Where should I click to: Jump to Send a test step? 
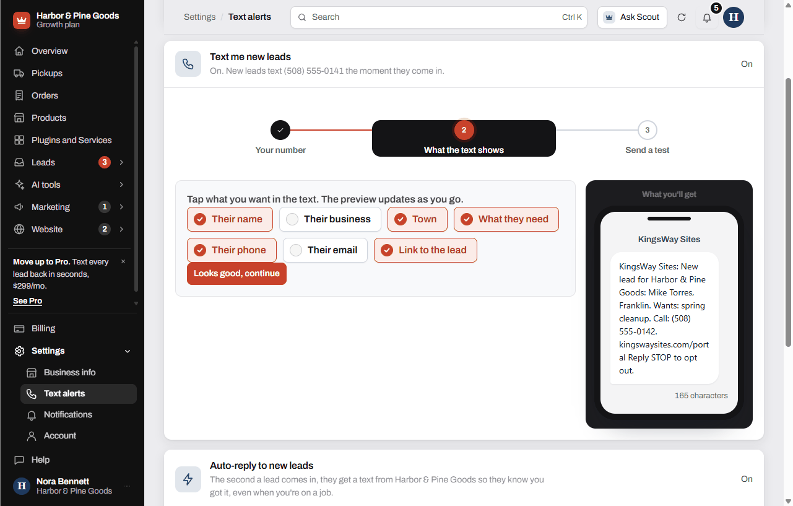648,138
